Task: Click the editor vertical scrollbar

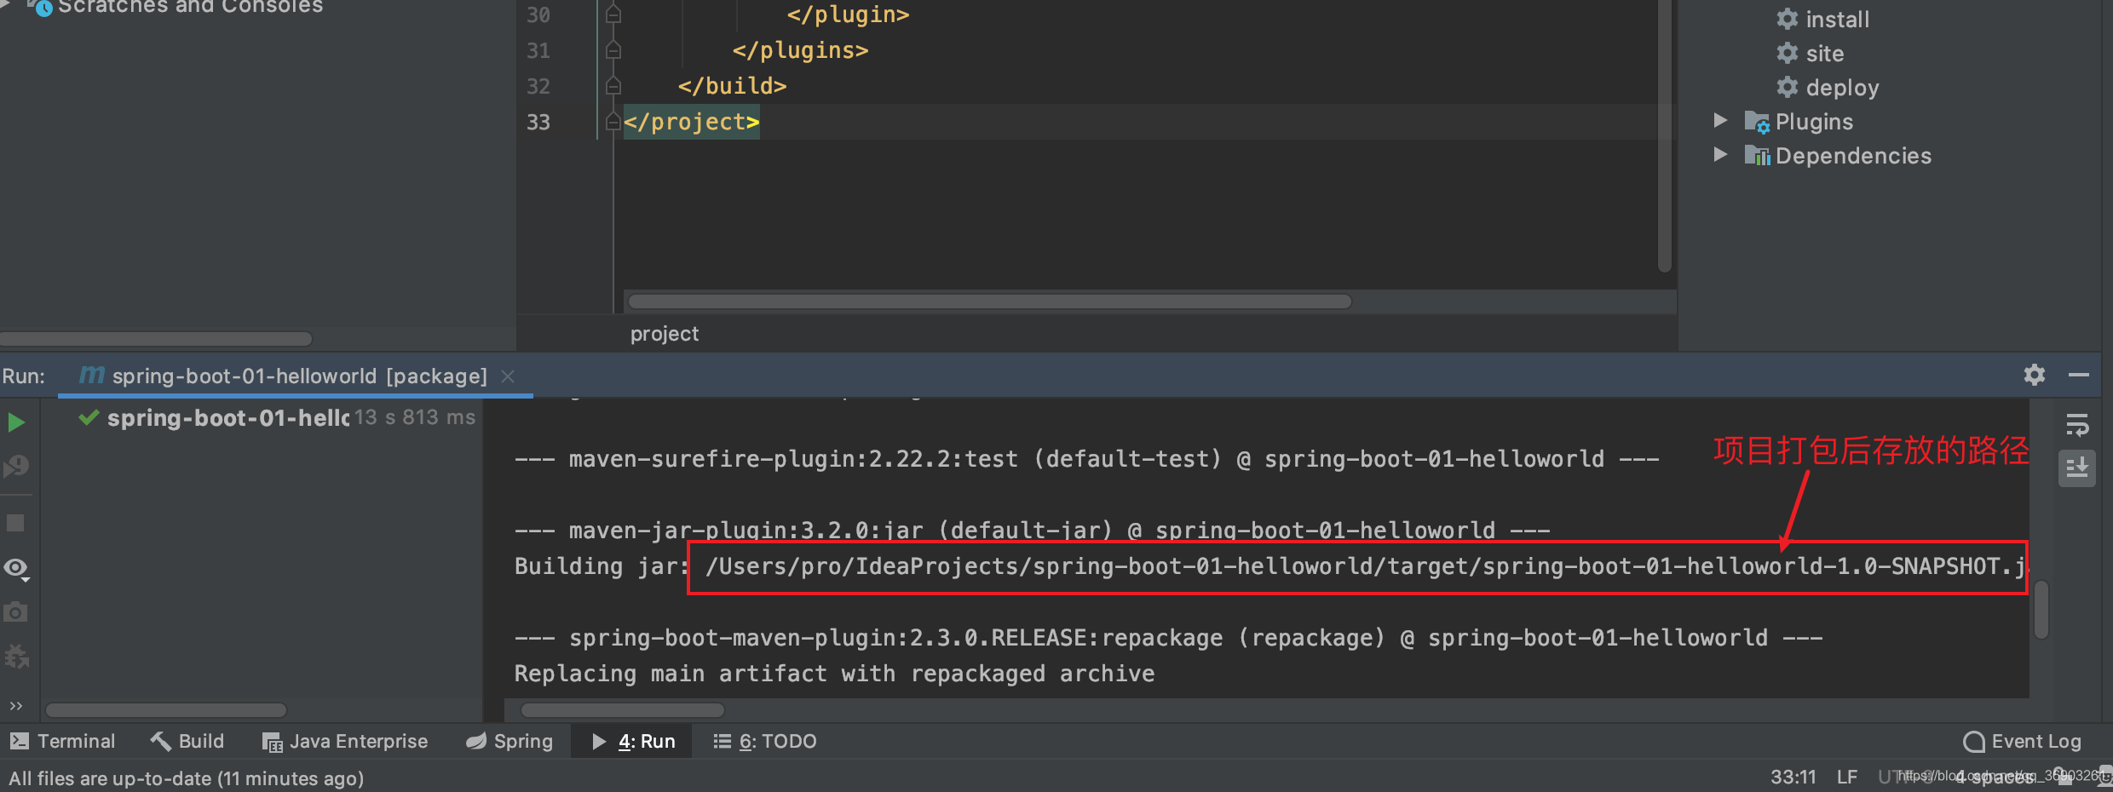Action: click(x=1664, y=135)
